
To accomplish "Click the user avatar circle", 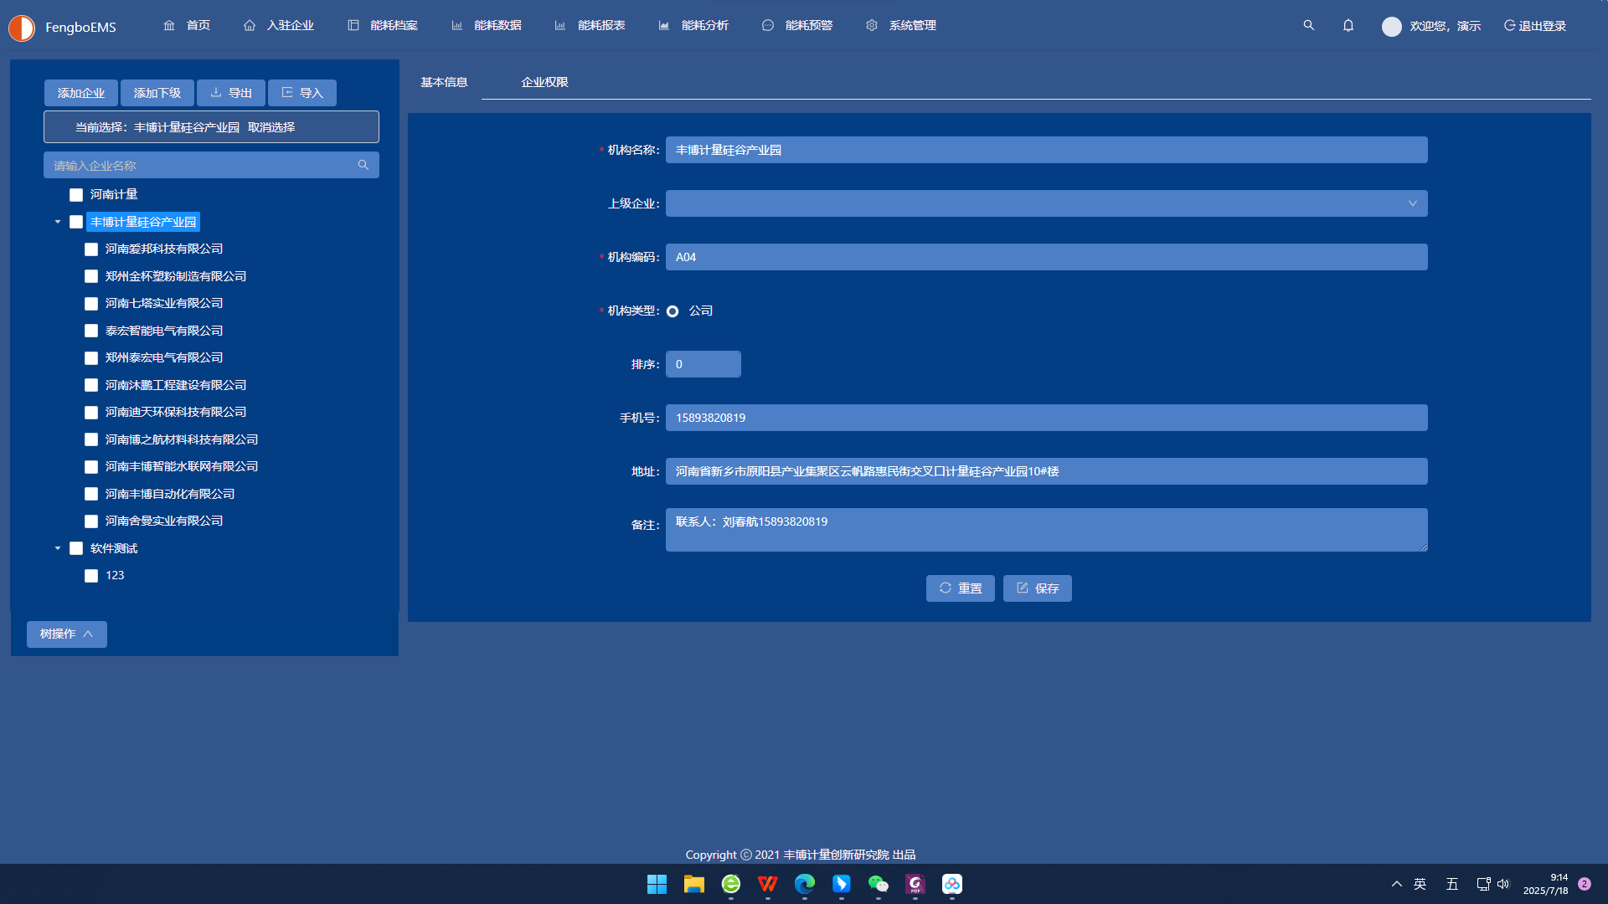I will click(1391, 27).
